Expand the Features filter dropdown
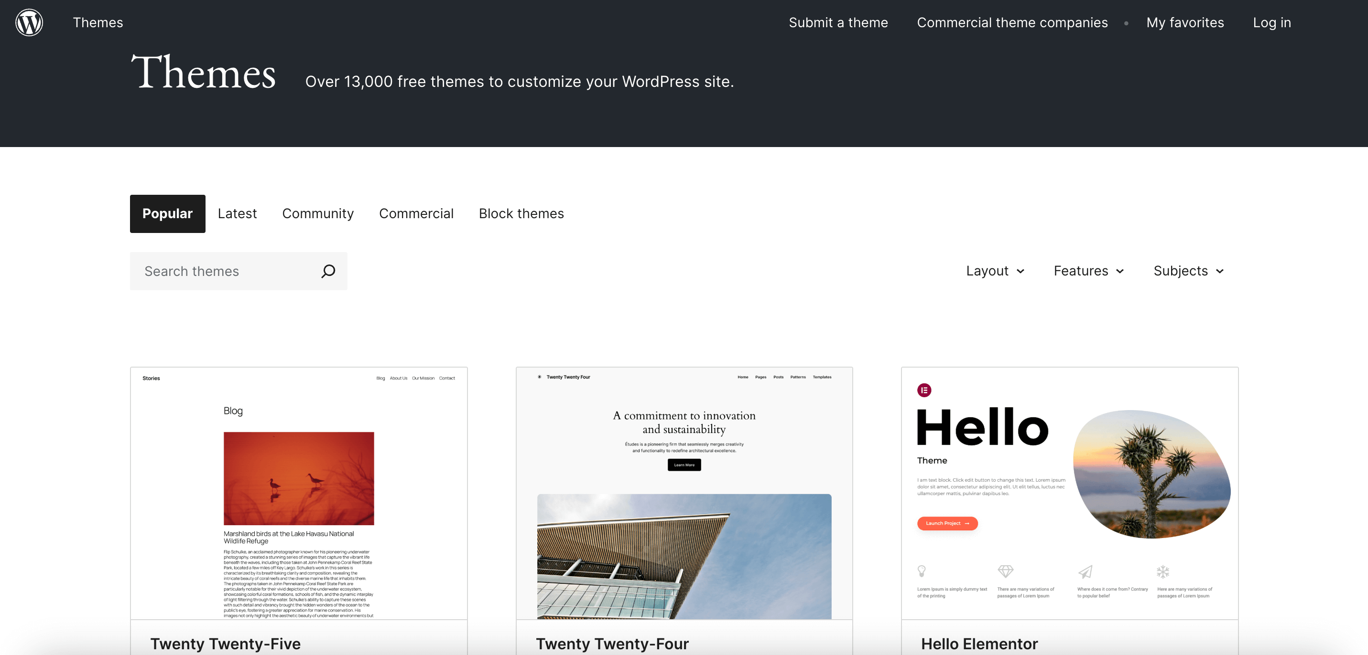 (x=1088, y=271)
